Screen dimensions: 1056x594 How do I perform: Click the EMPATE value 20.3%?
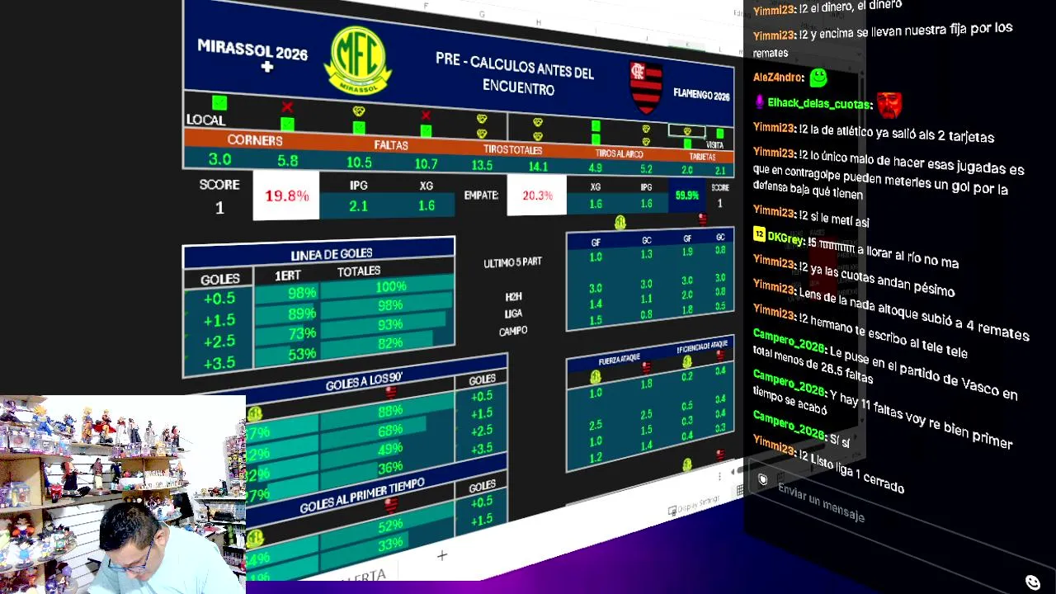537,196
